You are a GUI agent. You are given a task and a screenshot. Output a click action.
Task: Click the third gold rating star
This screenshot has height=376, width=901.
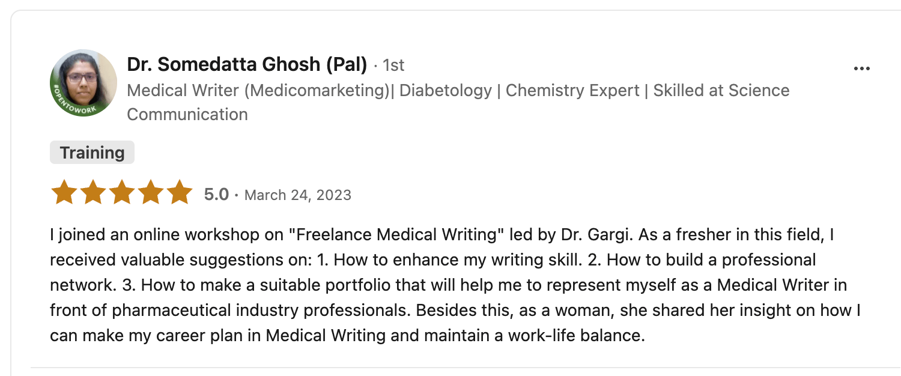121,193
